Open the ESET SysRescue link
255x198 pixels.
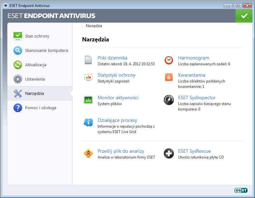(x=194, y=151)
